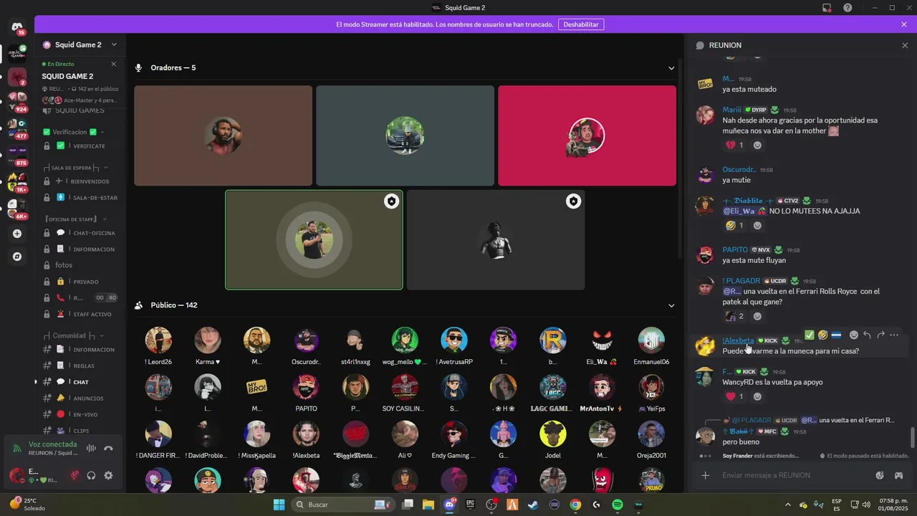
Task: Click the !Alexbeta username link
Action: [x=738, y=340]
